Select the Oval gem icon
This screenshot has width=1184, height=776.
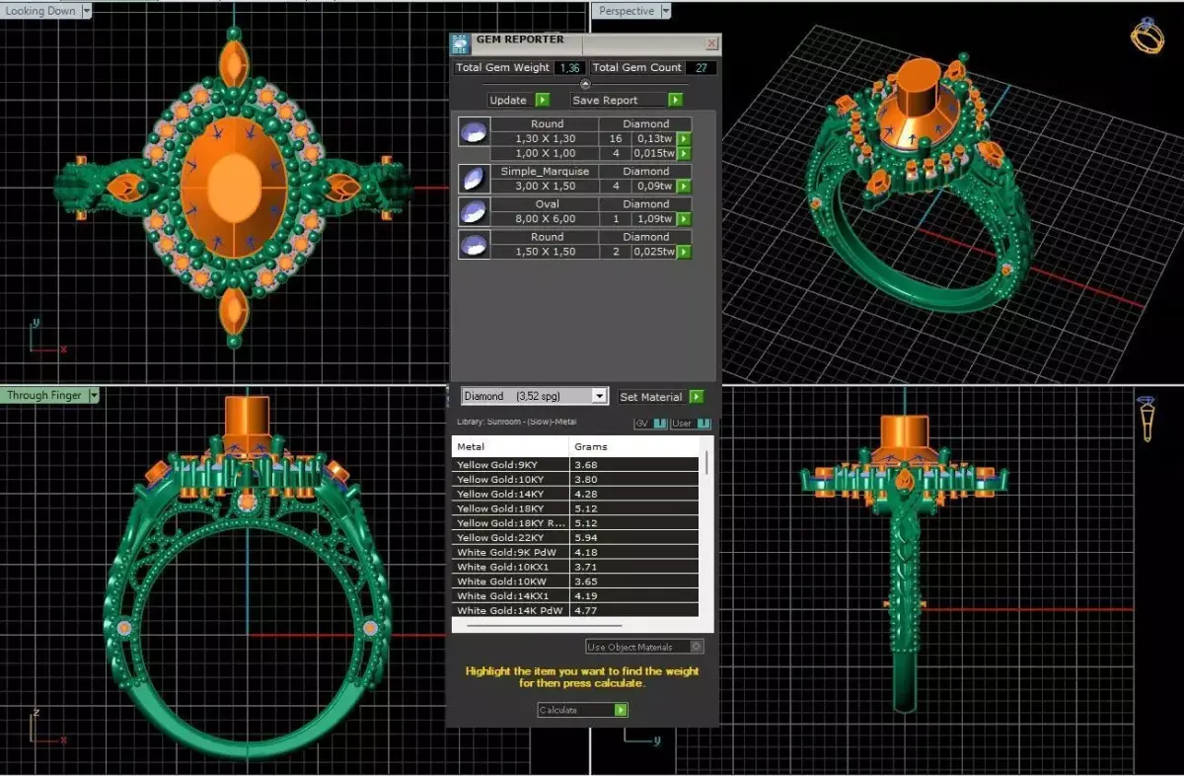(x=474, y=211)
